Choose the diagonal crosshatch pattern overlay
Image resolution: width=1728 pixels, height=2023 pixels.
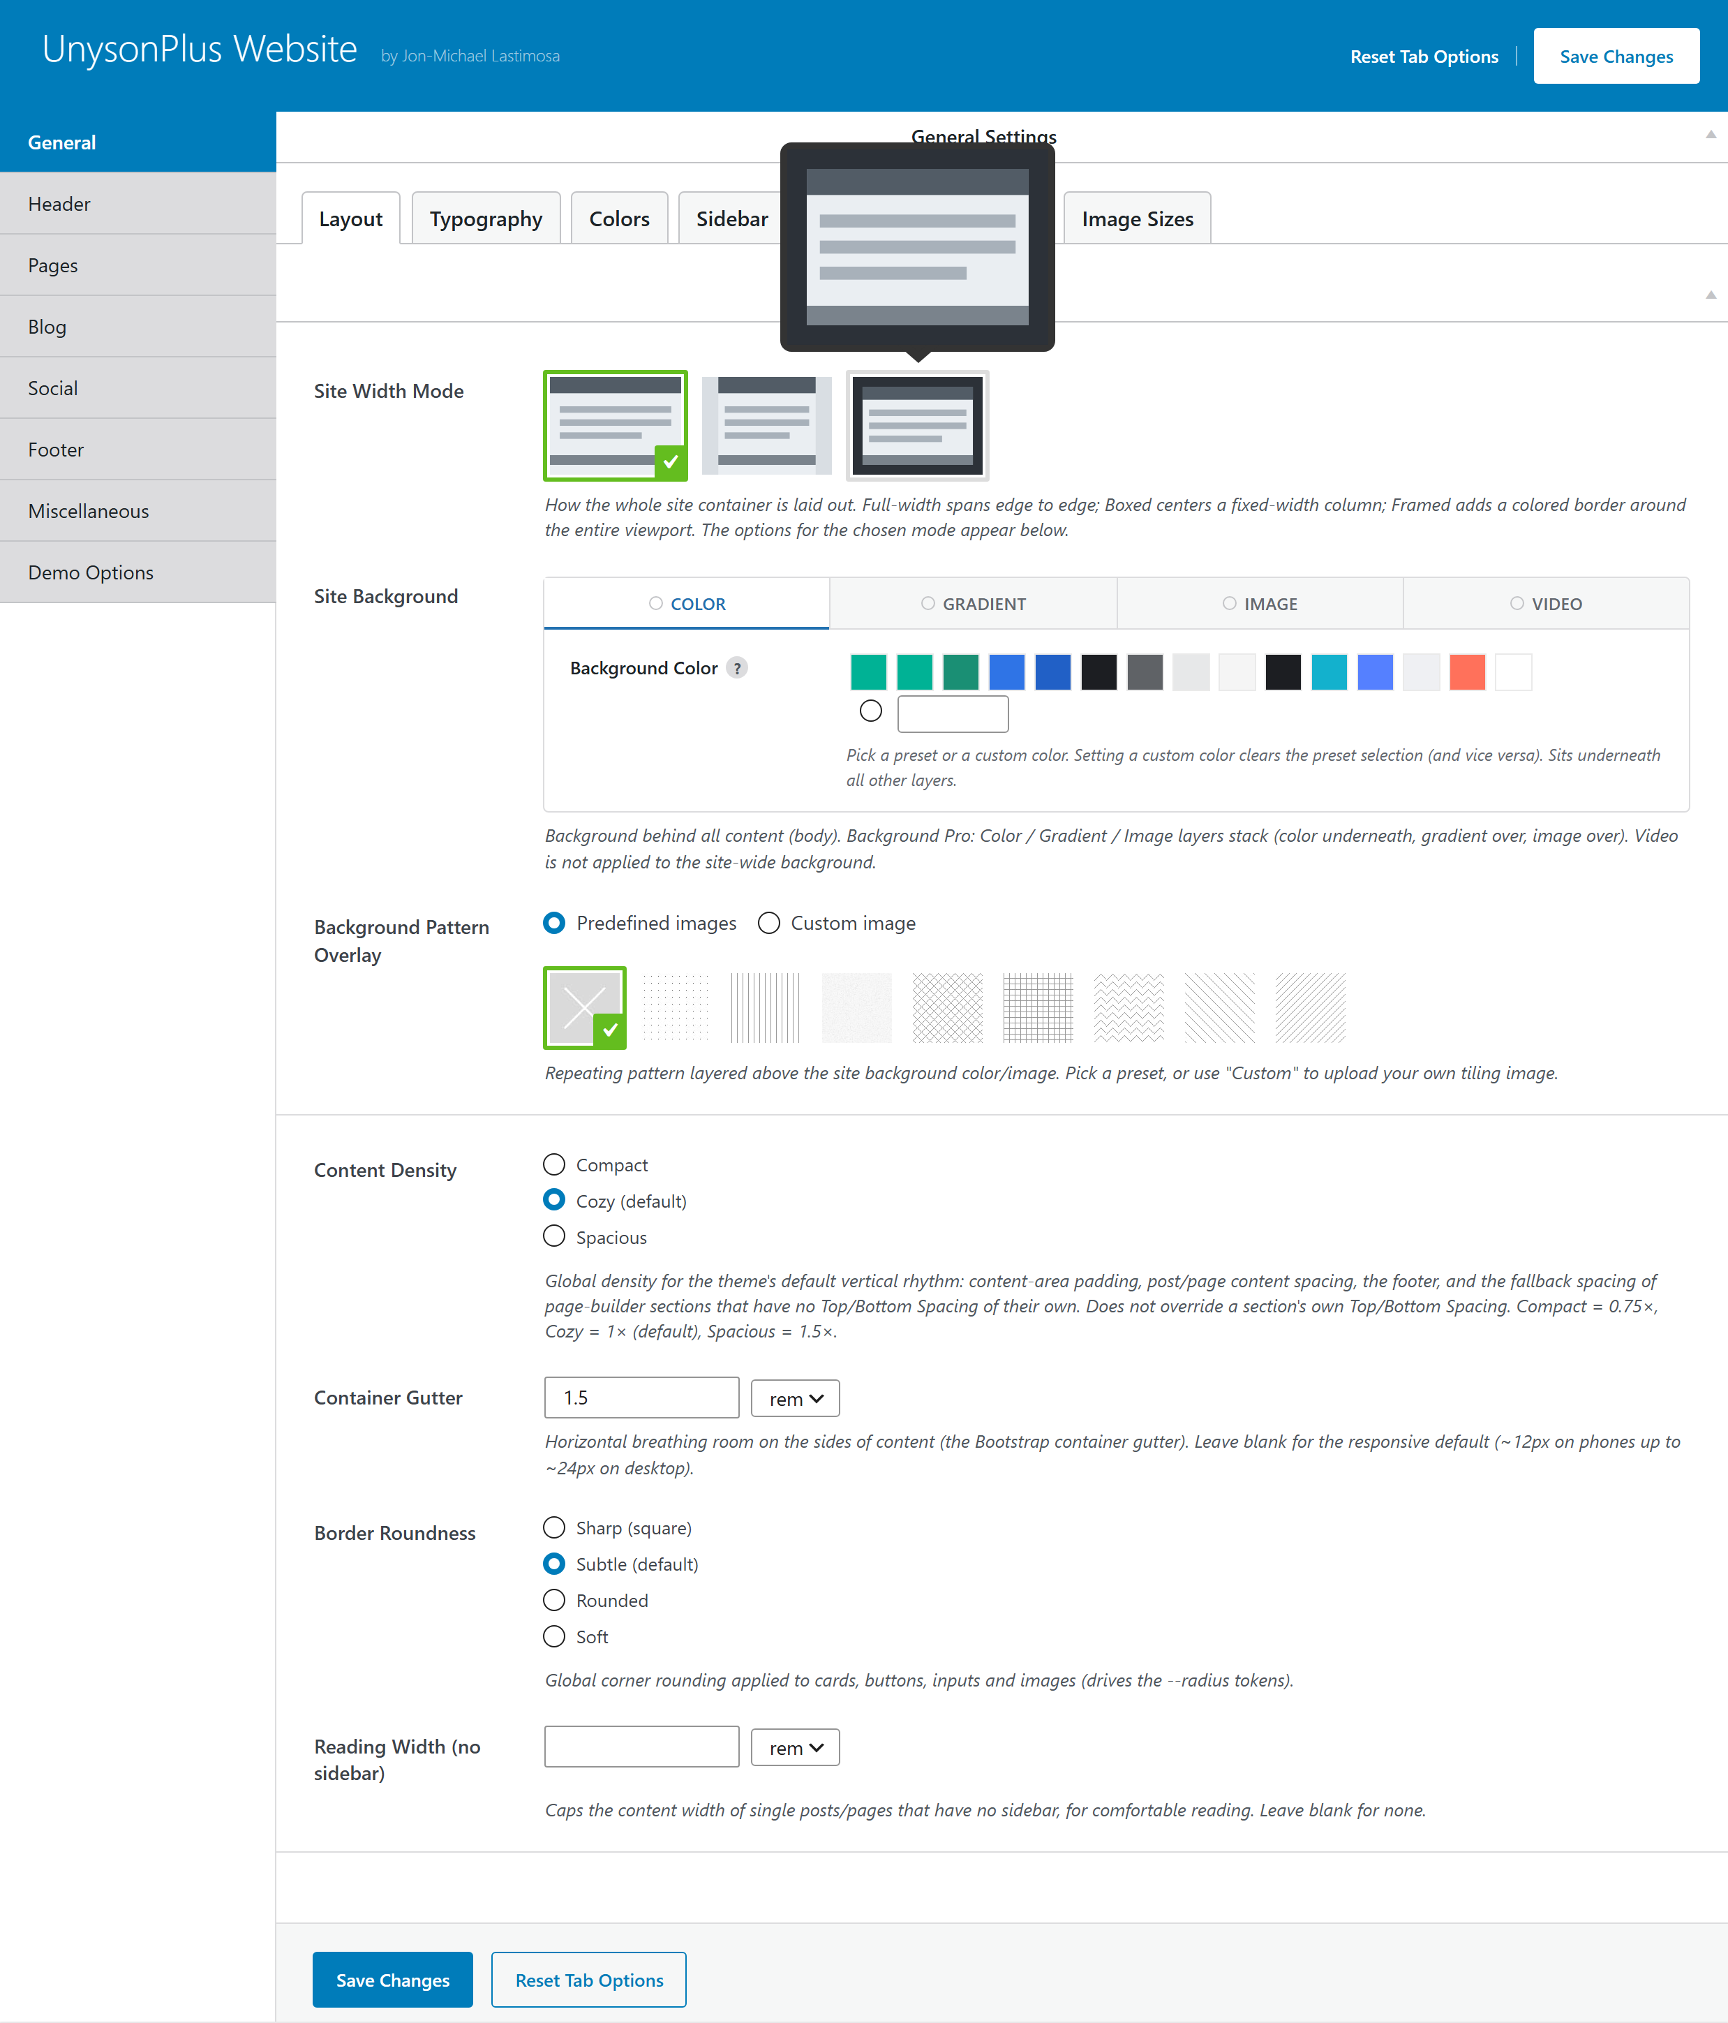pos(948,1007)
